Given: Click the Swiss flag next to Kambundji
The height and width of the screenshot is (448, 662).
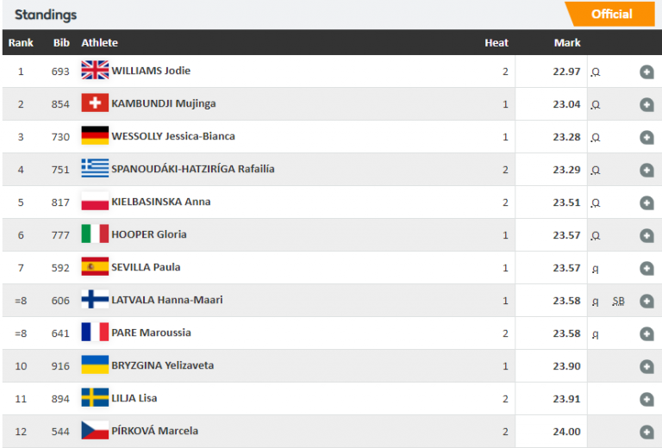Looking at the screenshot, I should pyautogui.click(x=95, y=103).
